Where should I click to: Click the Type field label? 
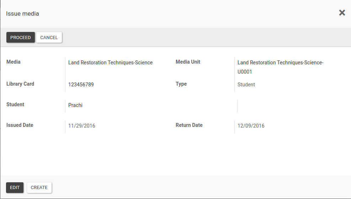click(181, 84)
